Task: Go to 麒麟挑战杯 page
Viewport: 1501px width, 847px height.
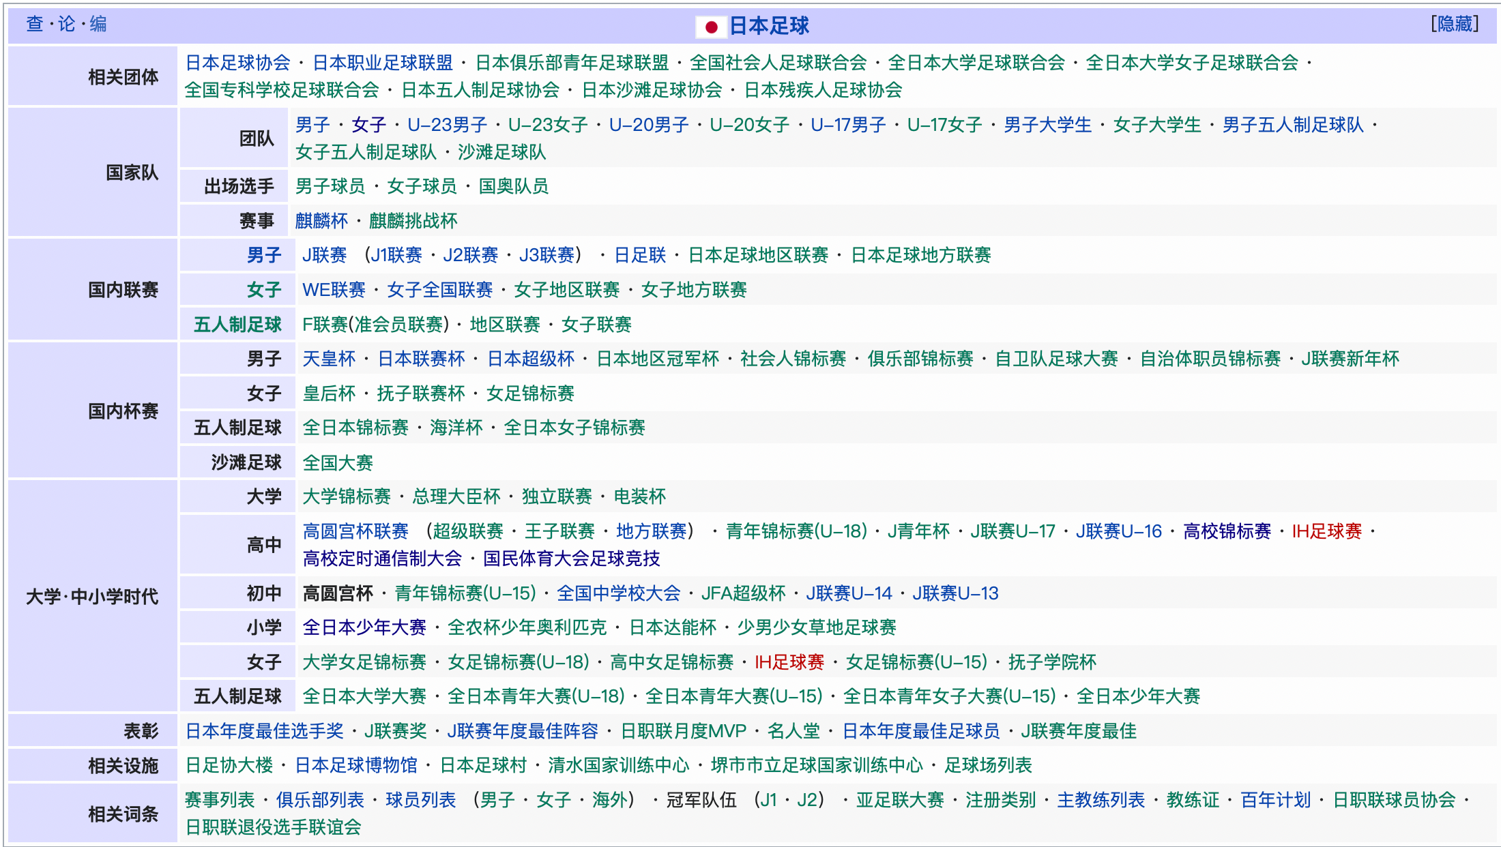Action: click(x=413, y=221)
